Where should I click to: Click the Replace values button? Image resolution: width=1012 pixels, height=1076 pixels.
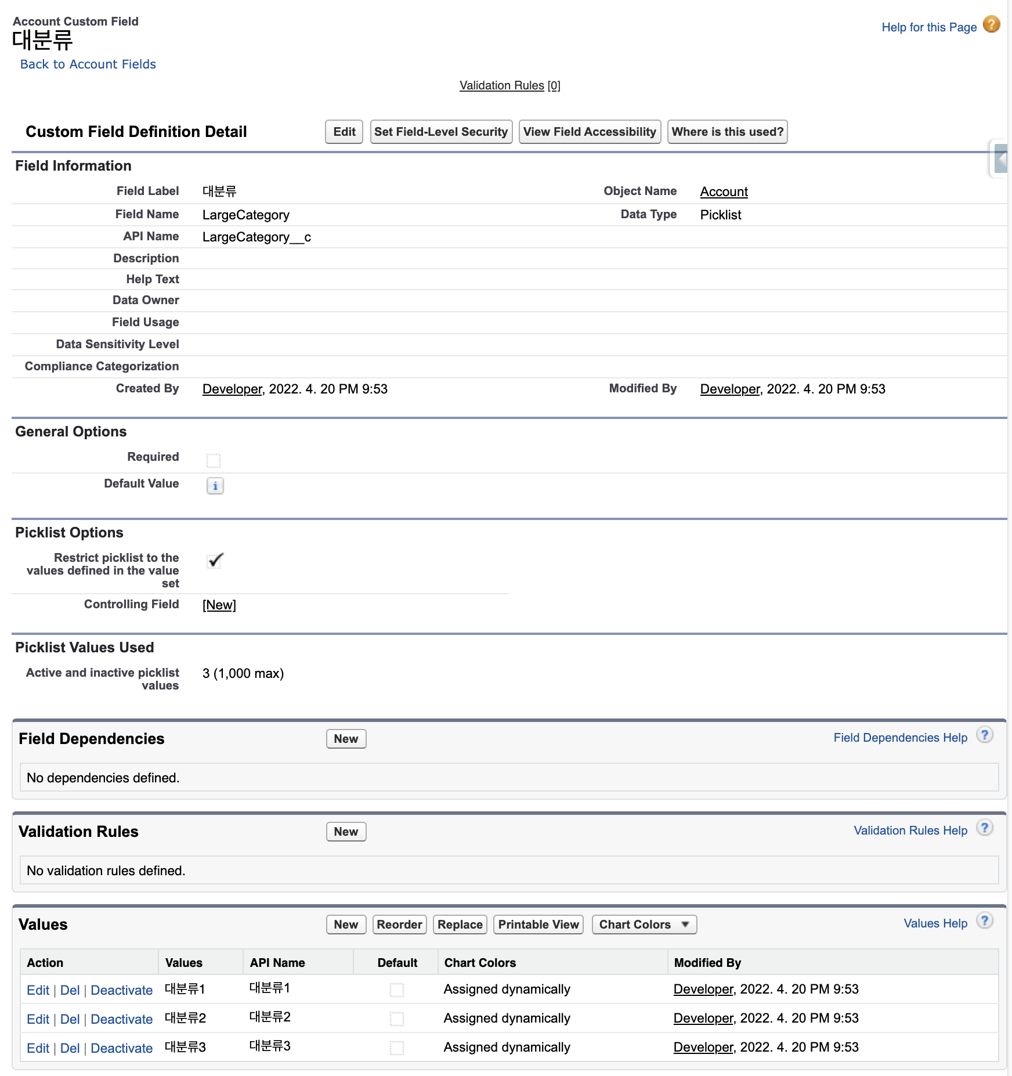[x=460, y=925]
